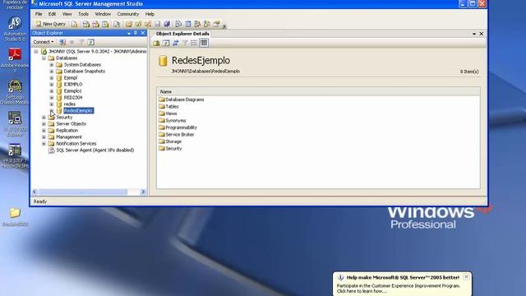The width and height of the screenshot is (526, 296).
Task: Open Analysis Services MDX Query icon
Action: [86, 24]
